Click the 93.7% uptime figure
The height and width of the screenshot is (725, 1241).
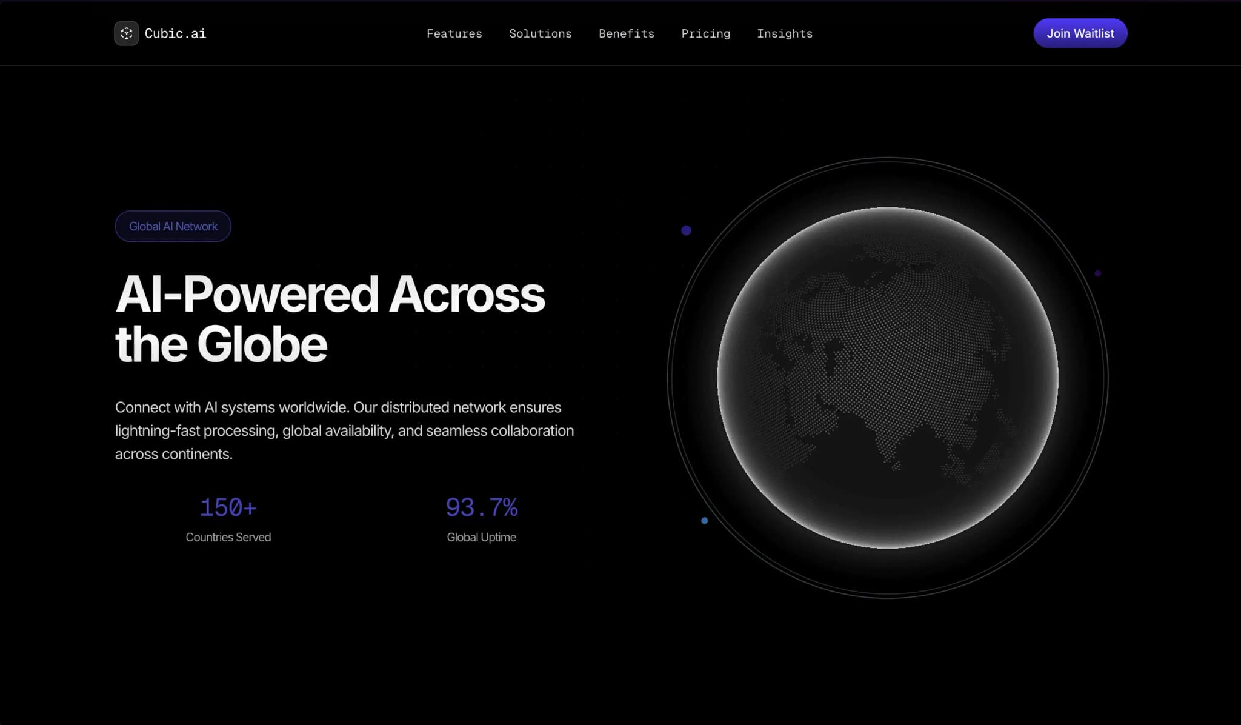point(481,507)
